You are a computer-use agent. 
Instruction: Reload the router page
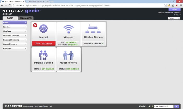point(10,5)
